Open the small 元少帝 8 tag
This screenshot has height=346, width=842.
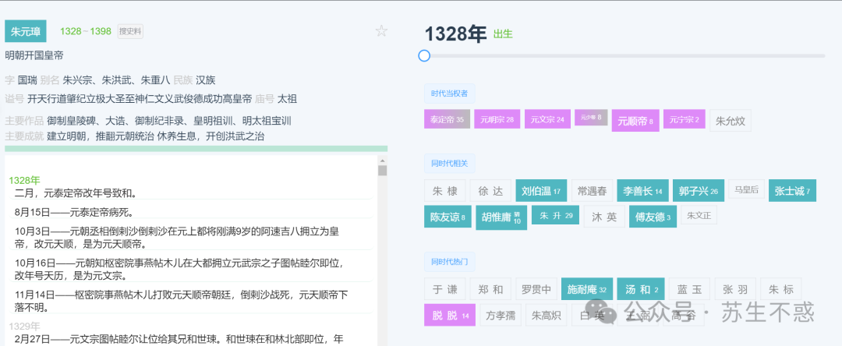pyautogui.click(x=591, y=117)
